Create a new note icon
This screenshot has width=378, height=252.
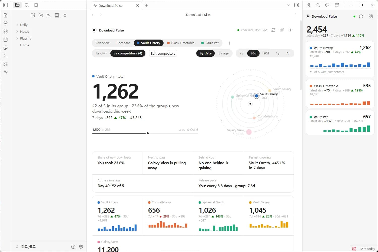[33, 15]
